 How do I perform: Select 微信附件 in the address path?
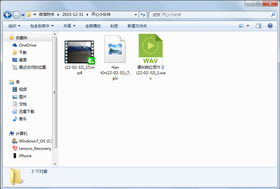[46, 15]
